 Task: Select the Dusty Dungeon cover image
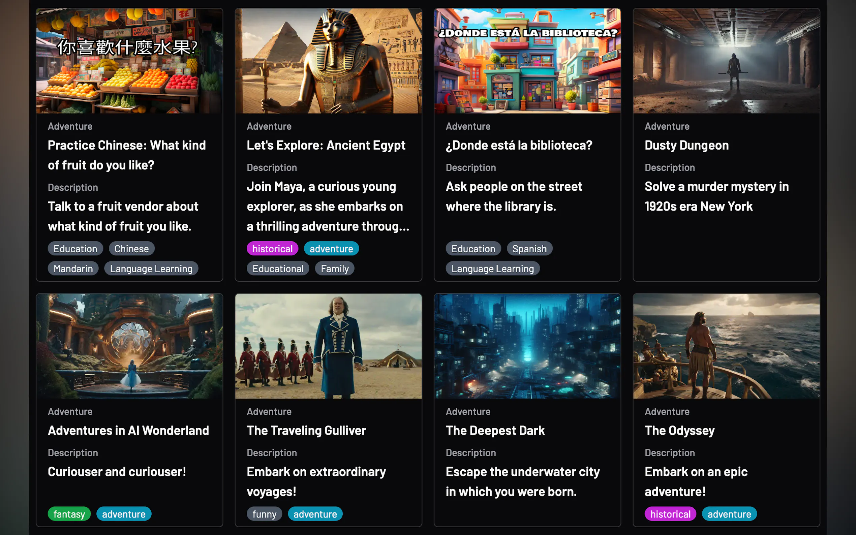(726, 61)
